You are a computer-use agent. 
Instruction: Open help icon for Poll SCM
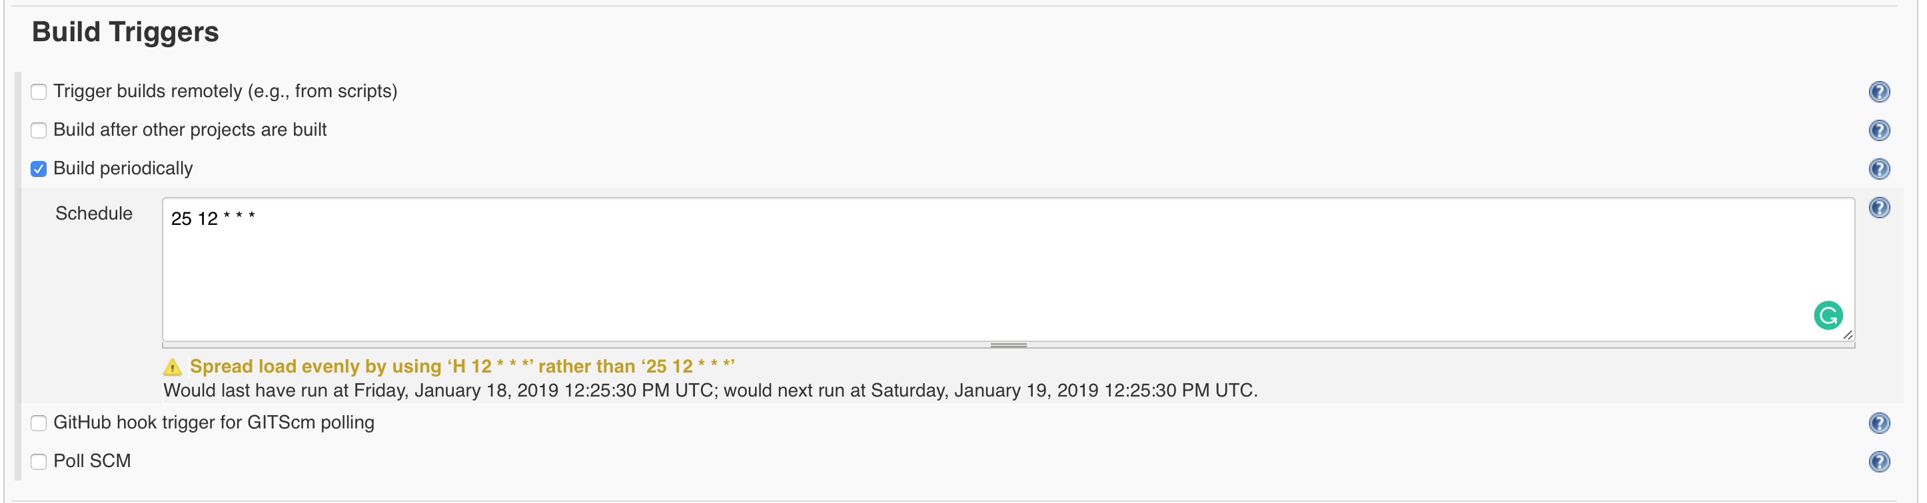click(1878, 462)
